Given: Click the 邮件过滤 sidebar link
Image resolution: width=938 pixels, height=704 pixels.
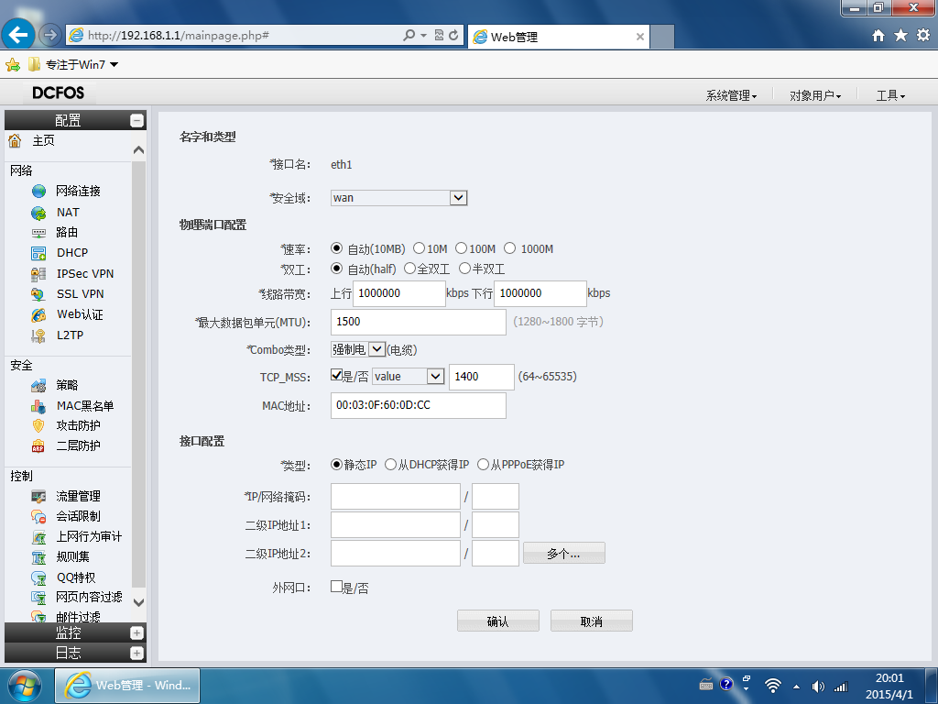Looking at the screenshot, I should tap(78, 616).
